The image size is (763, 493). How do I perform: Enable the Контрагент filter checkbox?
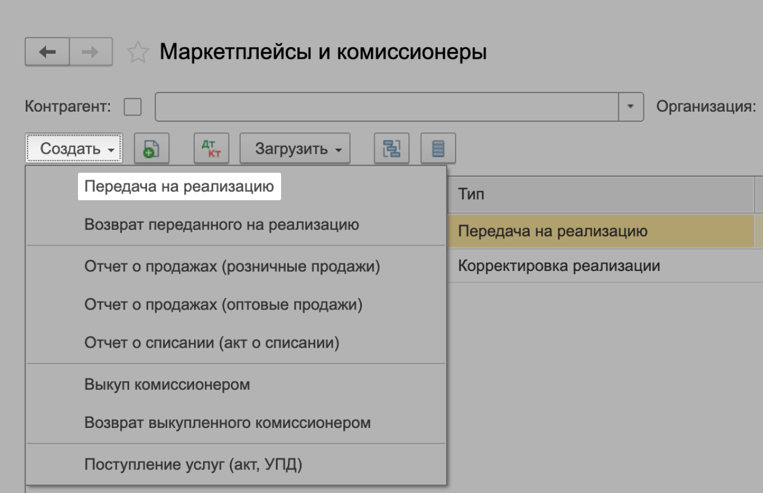[132, 106]
